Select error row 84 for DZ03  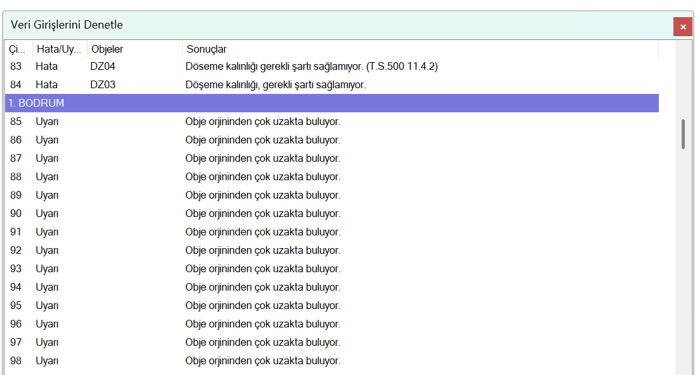coord(332,84)
